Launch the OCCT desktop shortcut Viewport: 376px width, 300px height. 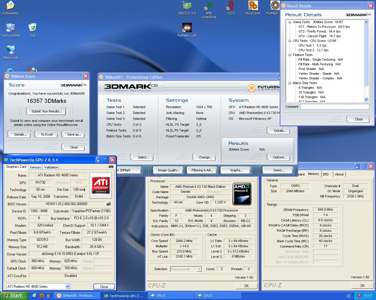click(231, 8)
